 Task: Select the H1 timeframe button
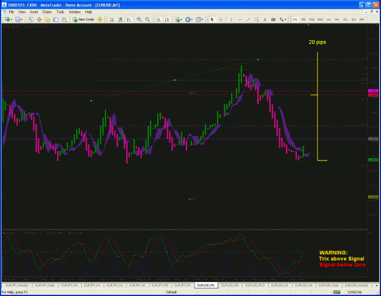pos(329,20)
